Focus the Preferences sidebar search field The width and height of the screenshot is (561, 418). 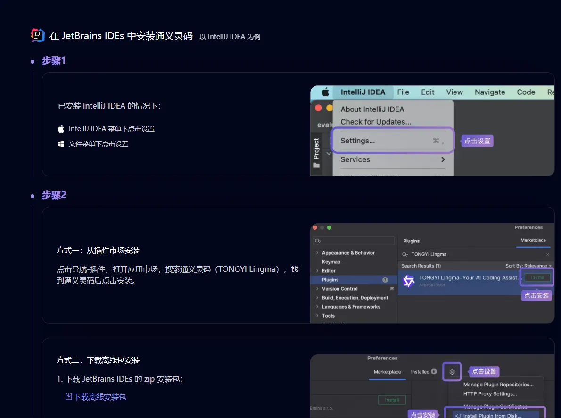click(x=354, y=241)
